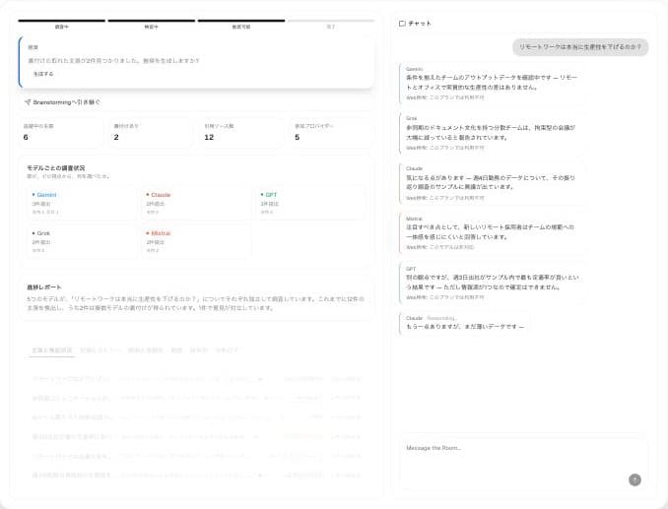The image size is (668, 509).
Task: Click the user question bubble リモートワークは…
Action: [x=579, y=47]
